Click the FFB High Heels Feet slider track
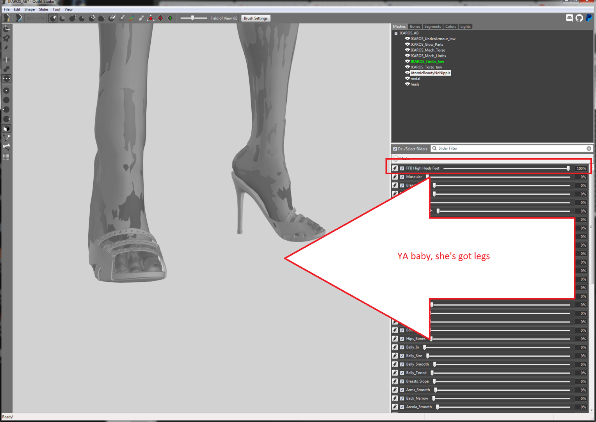This screenshot has width=596, height=422. coord(507,168)
